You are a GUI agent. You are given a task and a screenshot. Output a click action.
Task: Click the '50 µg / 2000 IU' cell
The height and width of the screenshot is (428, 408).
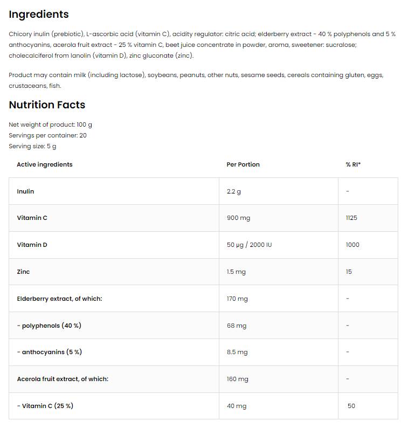tap(249, 245)
